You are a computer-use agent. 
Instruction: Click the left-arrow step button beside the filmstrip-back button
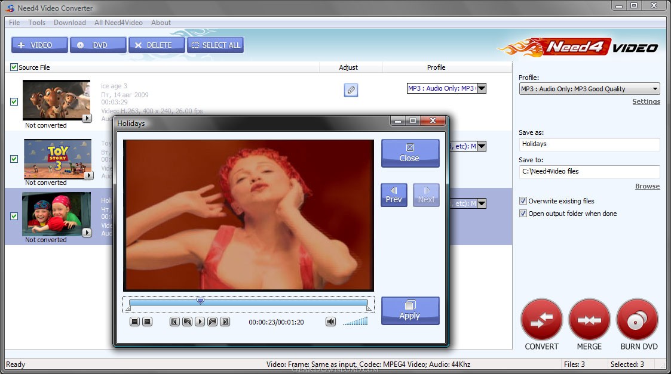(174, 322)
